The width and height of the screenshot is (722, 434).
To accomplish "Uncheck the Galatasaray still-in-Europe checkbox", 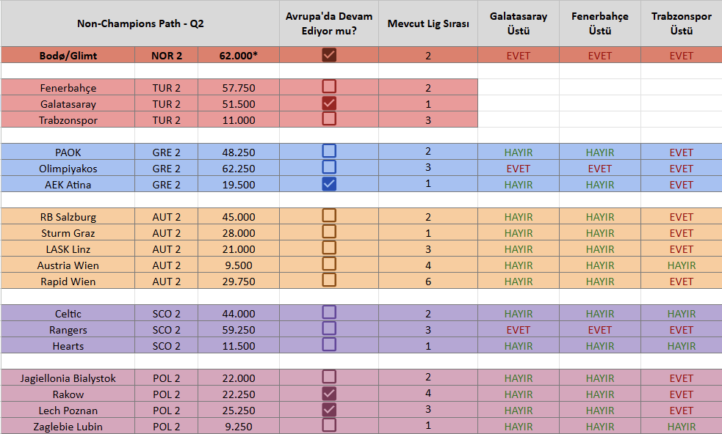I will click(x=329, y=103).
